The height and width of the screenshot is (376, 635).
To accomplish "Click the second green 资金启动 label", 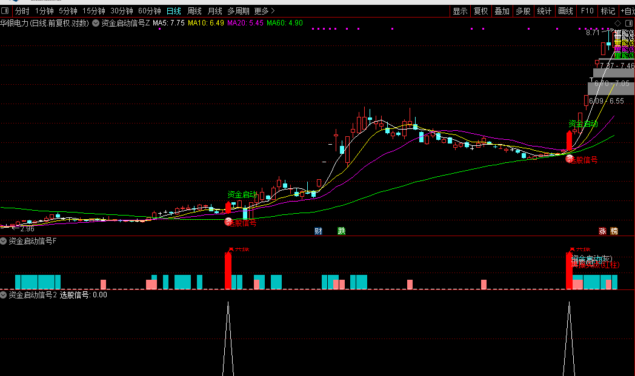I will pyautogui.click(x=583, y=124).
